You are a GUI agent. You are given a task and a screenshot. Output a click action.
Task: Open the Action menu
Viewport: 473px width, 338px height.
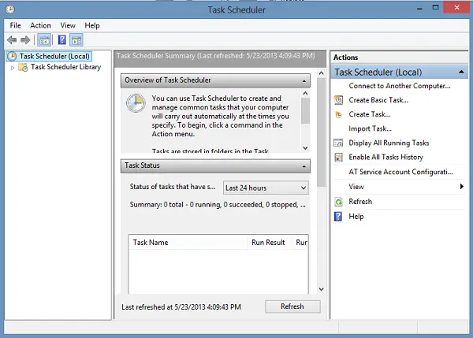[x=40, y=26]
